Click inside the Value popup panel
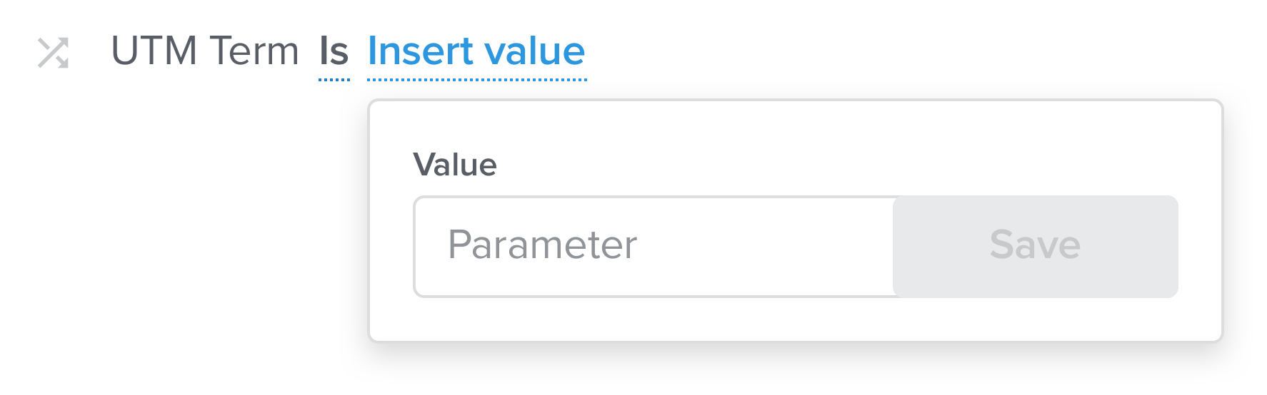 tap(795, 221)
